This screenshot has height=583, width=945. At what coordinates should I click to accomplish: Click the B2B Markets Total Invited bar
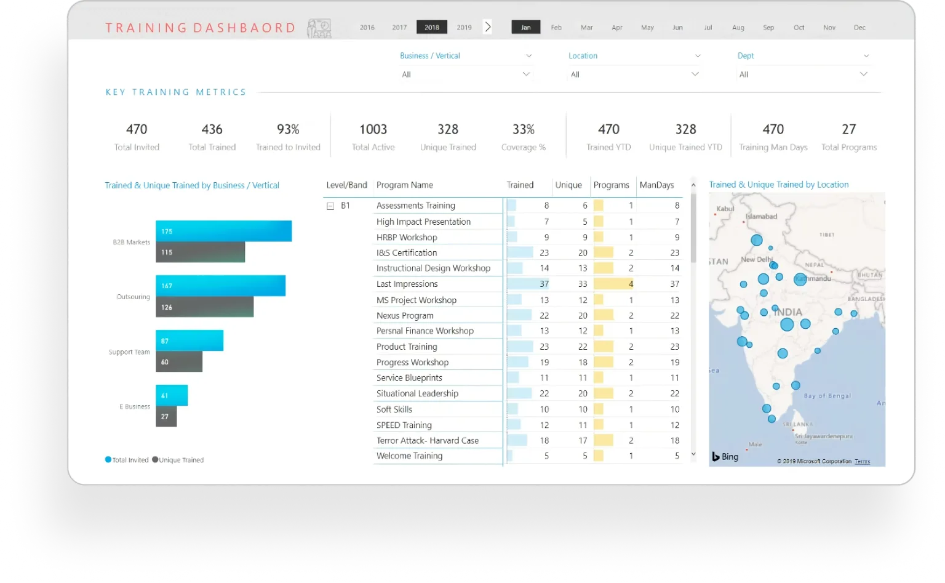223,231
